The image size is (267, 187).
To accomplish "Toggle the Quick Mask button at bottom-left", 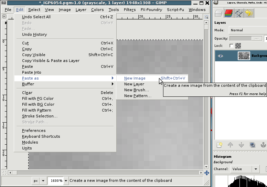I will (x=4, y=173).
